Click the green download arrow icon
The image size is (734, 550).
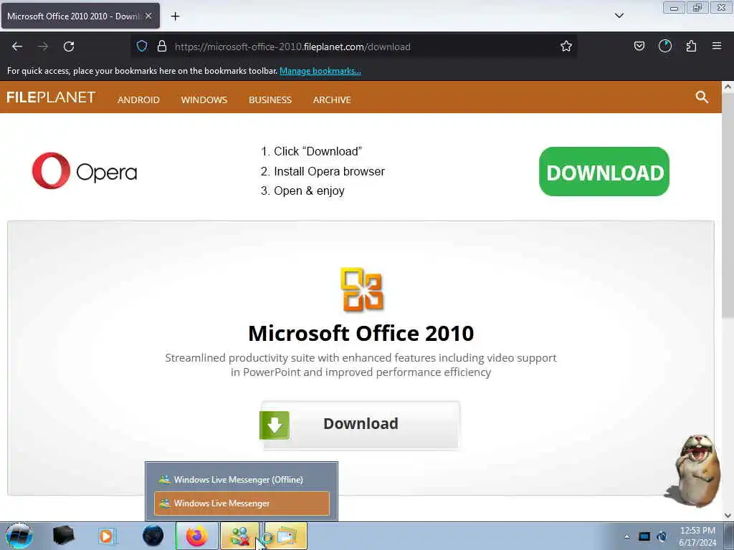click(275, 425)
